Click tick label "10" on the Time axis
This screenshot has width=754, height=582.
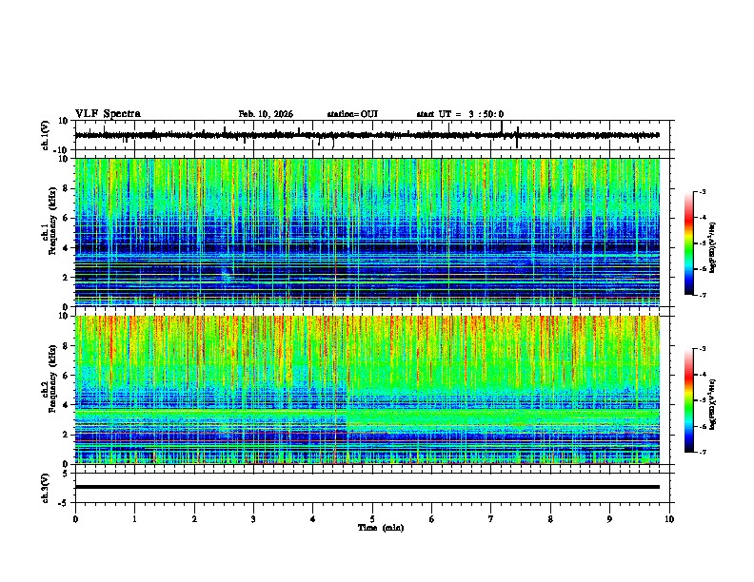point(669,519)
